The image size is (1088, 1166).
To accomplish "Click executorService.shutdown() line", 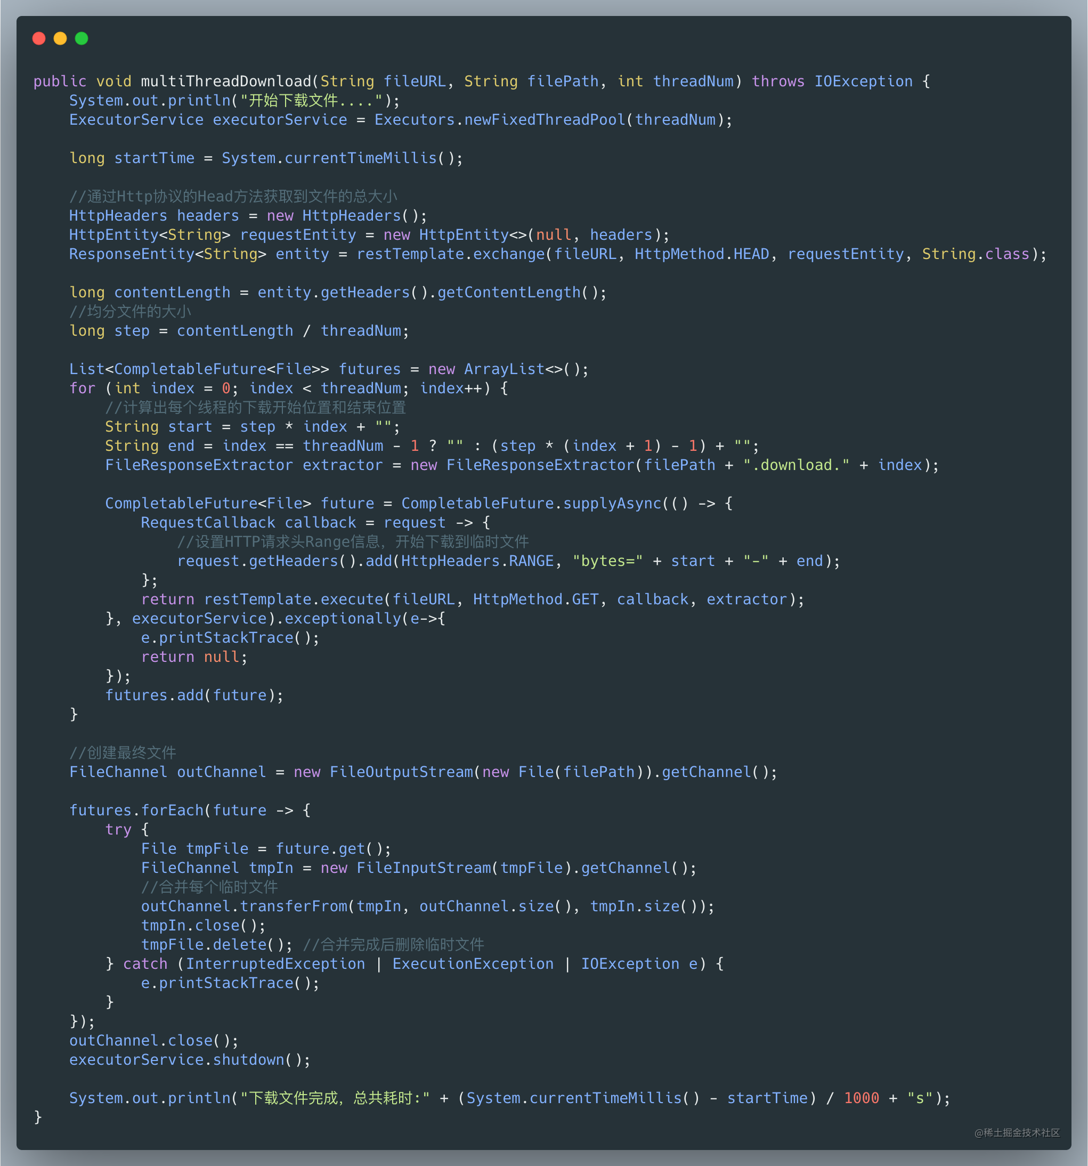I will (x=190, y=1060).
